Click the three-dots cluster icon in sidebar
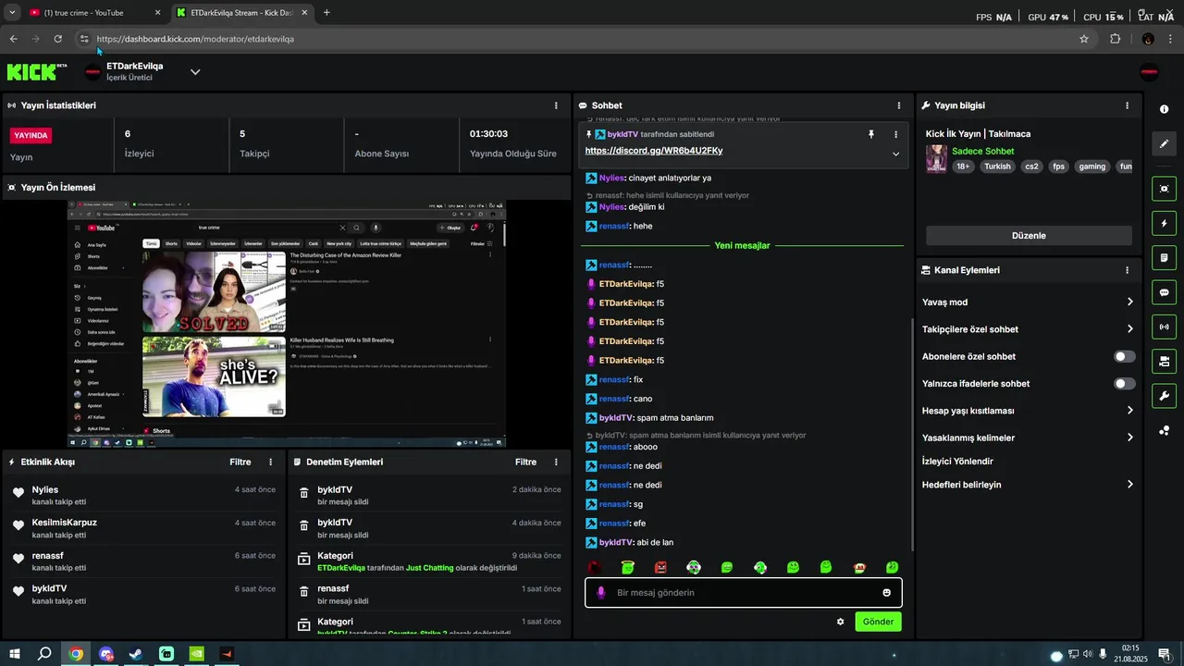Image resolution: width=1184 pixels, height=666 pixels. pos(1164,430)
